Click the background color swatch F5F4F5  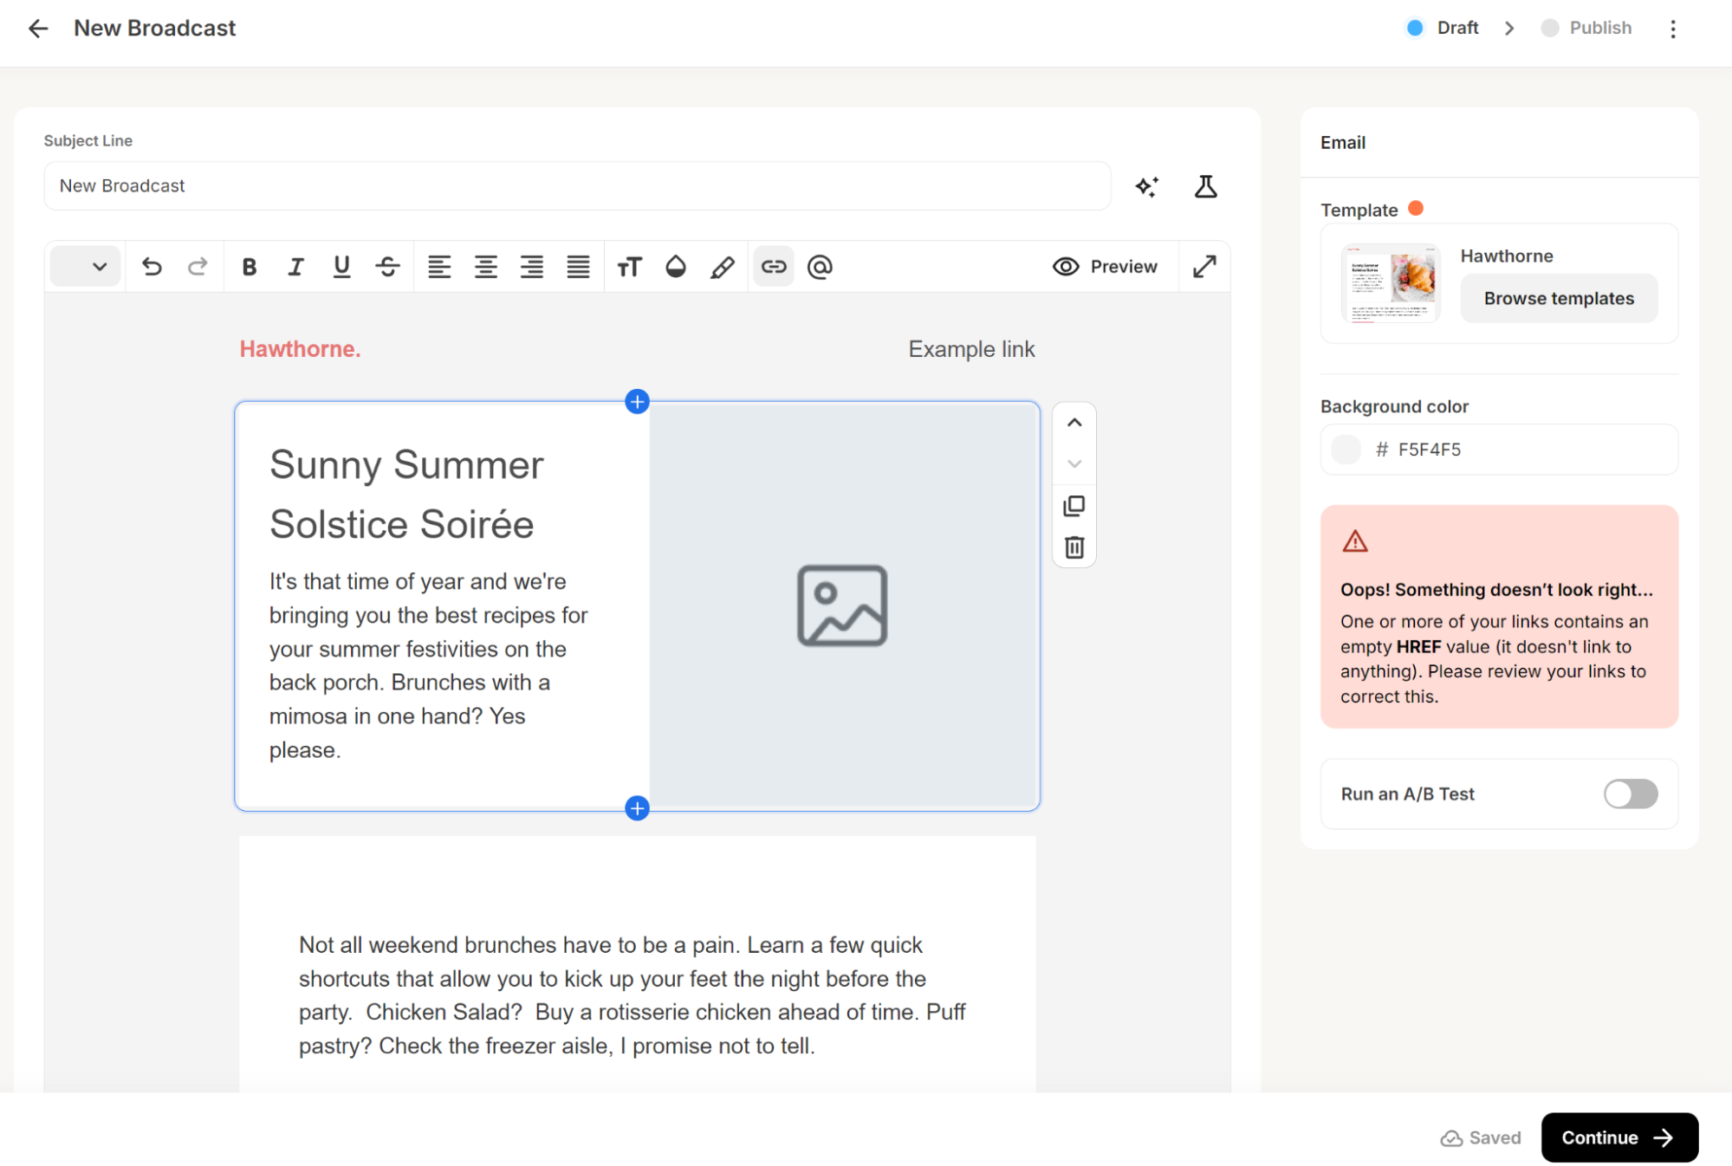tap(1346, 450)
